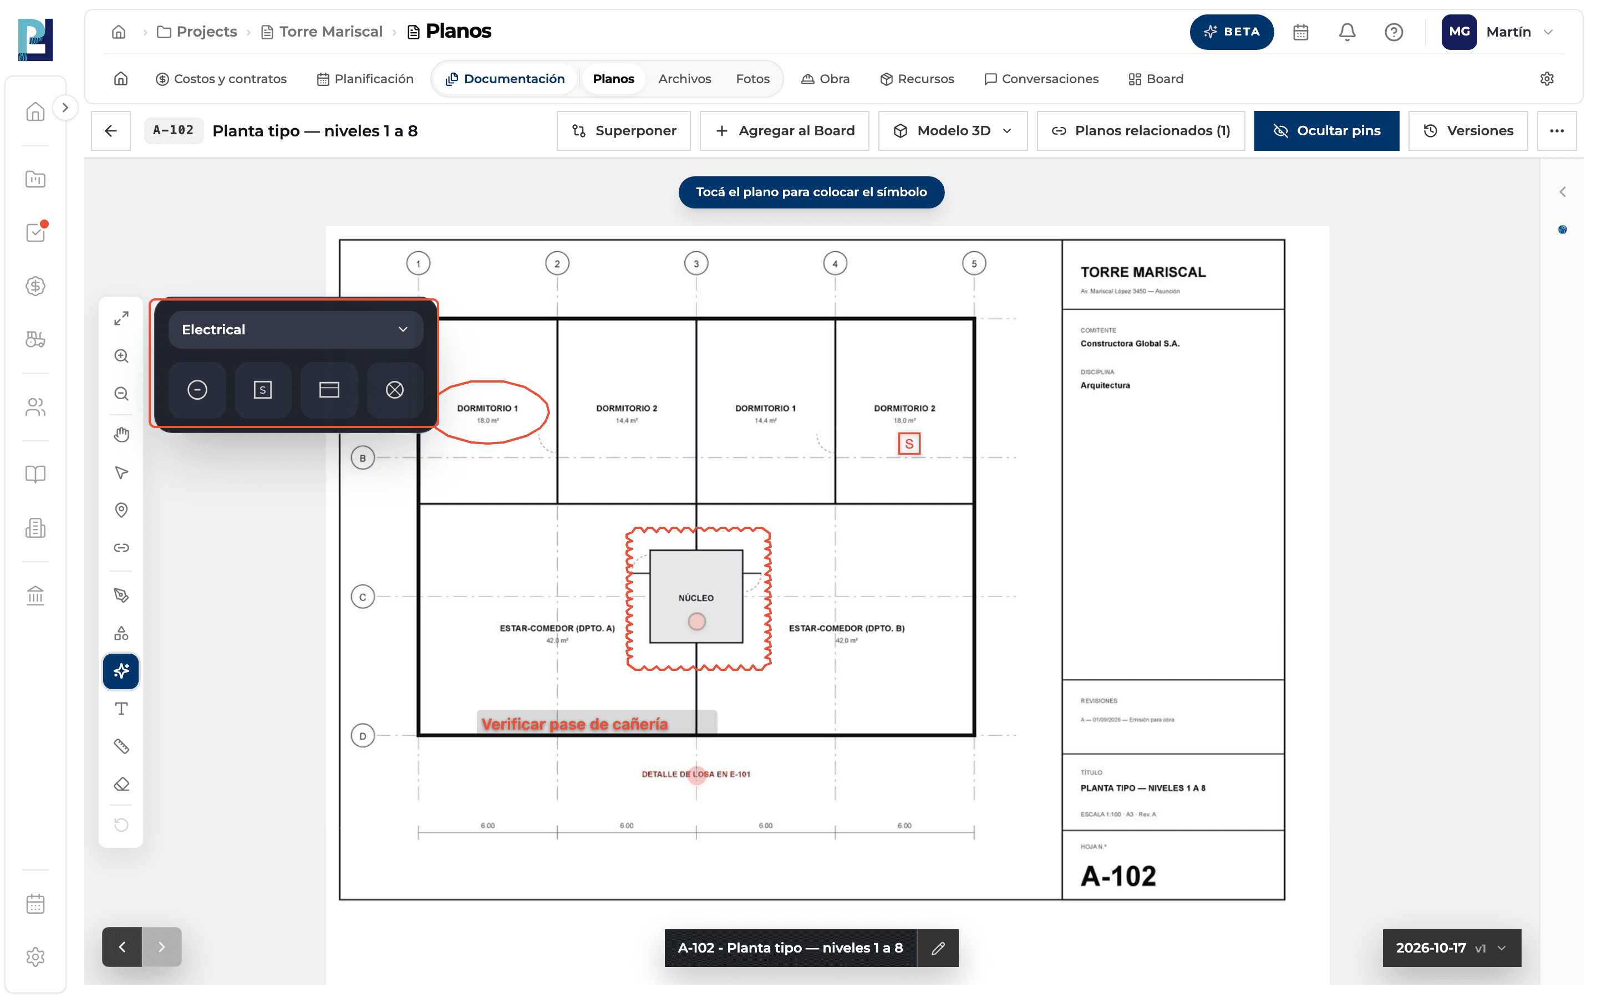The image size is (1597, 998).
Task: Open the help question mark icon
Action: pyautogui.click(x=1393, y=32)
